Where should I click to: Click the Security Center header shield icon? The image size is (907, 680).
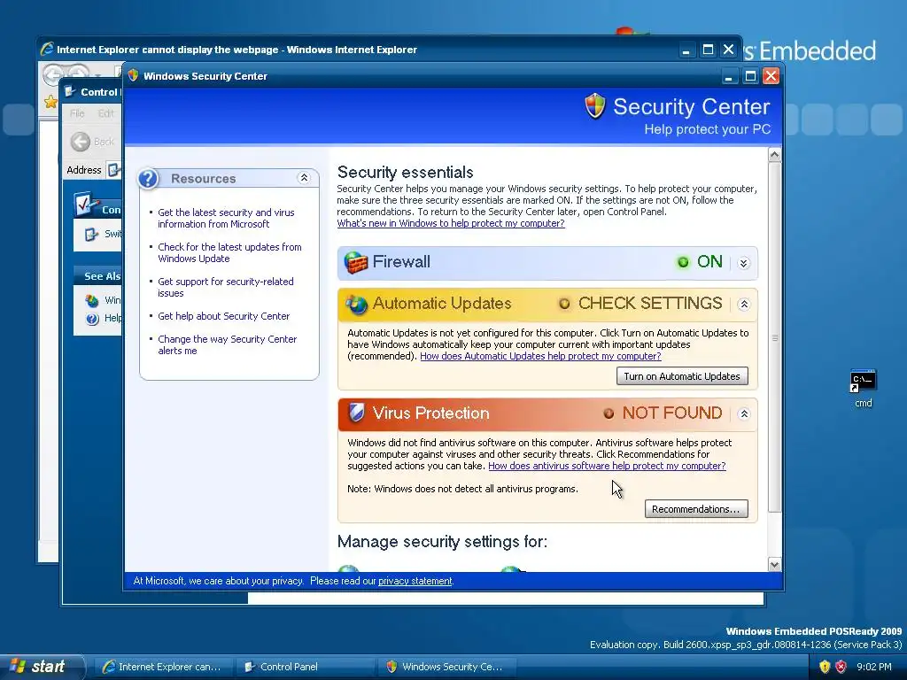pos(594,106)
